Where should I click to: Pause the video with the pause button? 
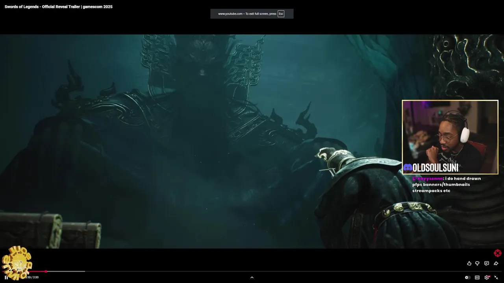pyautogui.click(x=6, y=277)
